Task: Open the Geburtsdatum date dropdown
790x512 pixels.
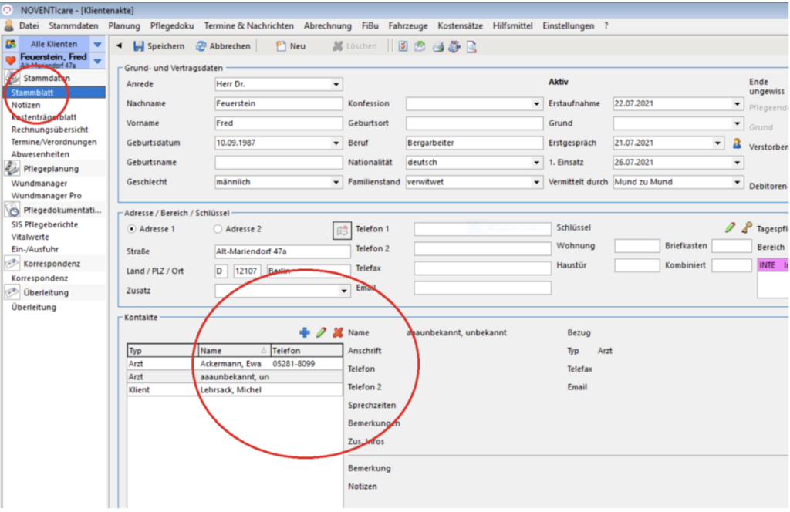Action: [336, 143]
